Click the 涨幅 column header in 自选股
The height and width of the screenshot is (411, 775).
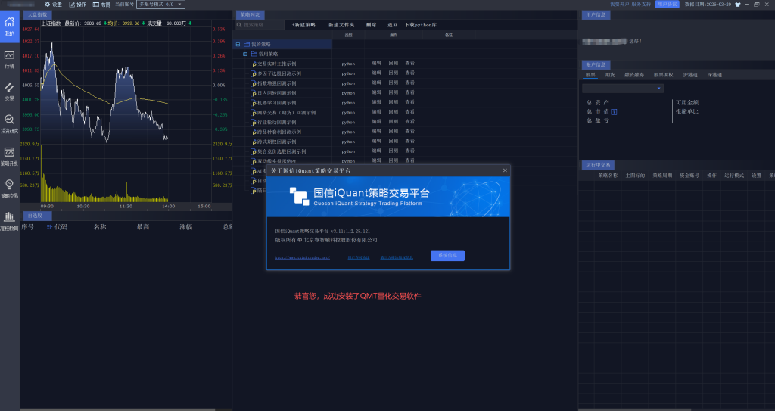coord(186,227)
